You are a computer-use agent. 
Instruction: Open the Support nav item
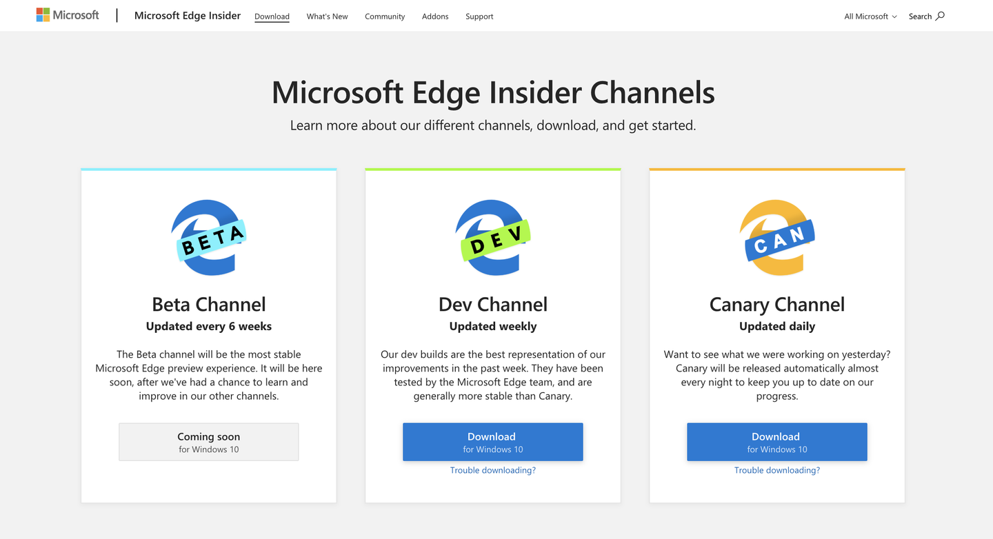(x=479, y=17)
